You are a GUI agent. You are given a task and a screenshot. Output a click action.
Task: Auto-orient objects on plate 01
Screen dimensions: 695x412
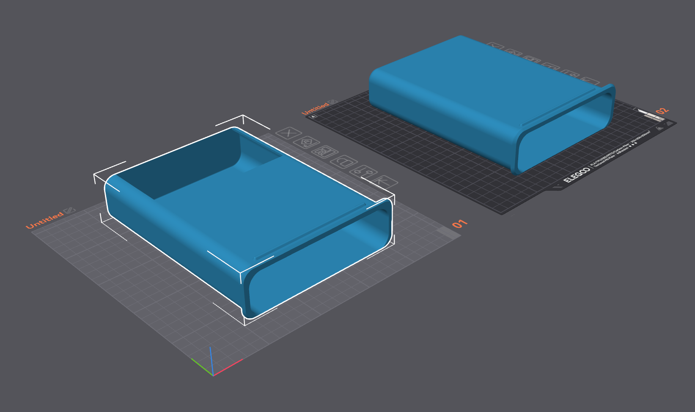pos(307,142)
